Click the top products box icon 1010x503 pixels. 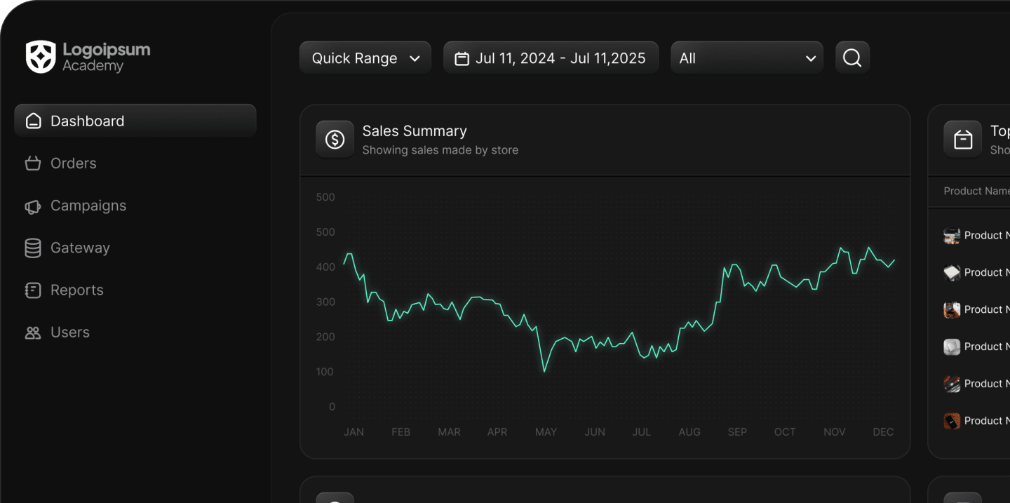pos(963,140)
